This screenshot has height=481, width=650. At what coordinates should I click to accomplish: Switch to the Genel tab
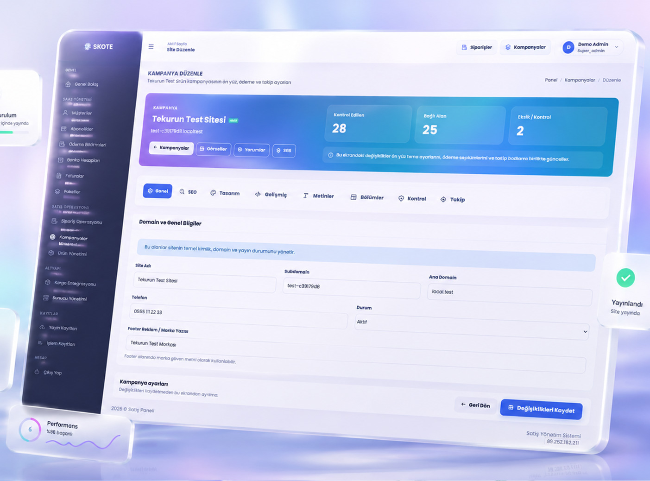point(158,191)
